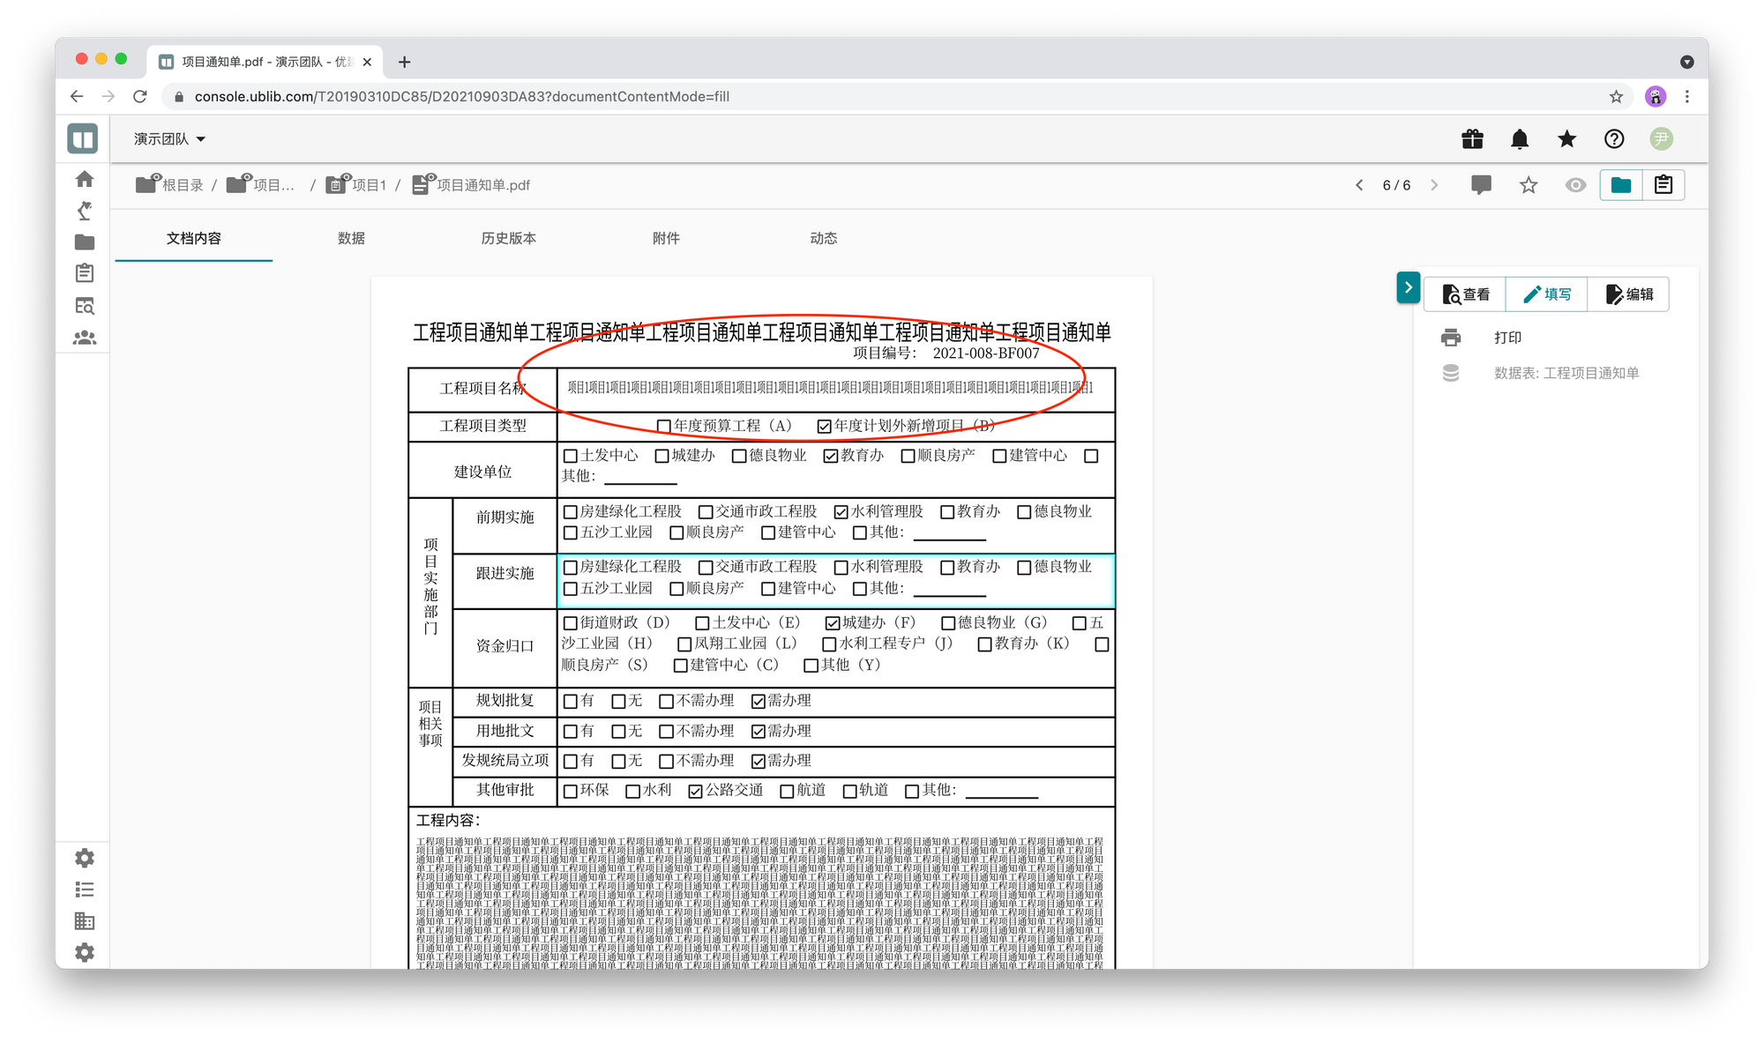Check the 年度预算工程 (A) checkbox
This screenshot has width=1764, height=1042.
coord(663,427)
